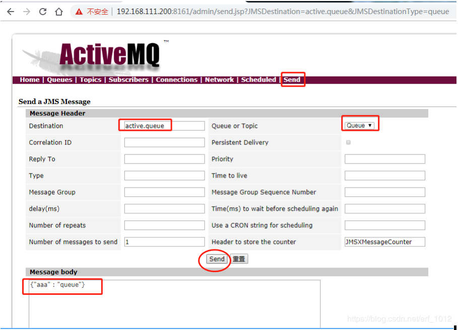This screenshot has width=458, height=330.
Task: Click the Correlation ID input field
Action: (x=164, y=142)
